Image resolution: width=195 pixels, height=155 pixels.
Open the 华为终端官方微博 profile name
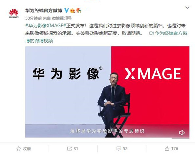coord(44,10)
